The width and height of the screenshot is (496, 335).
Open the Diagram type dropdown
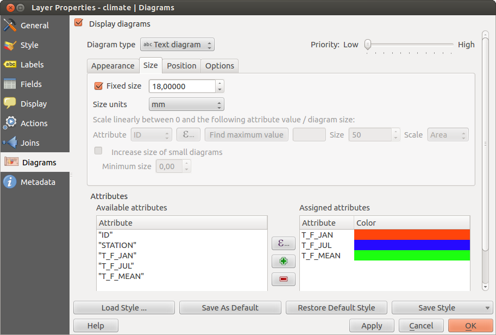coord(177,45)
